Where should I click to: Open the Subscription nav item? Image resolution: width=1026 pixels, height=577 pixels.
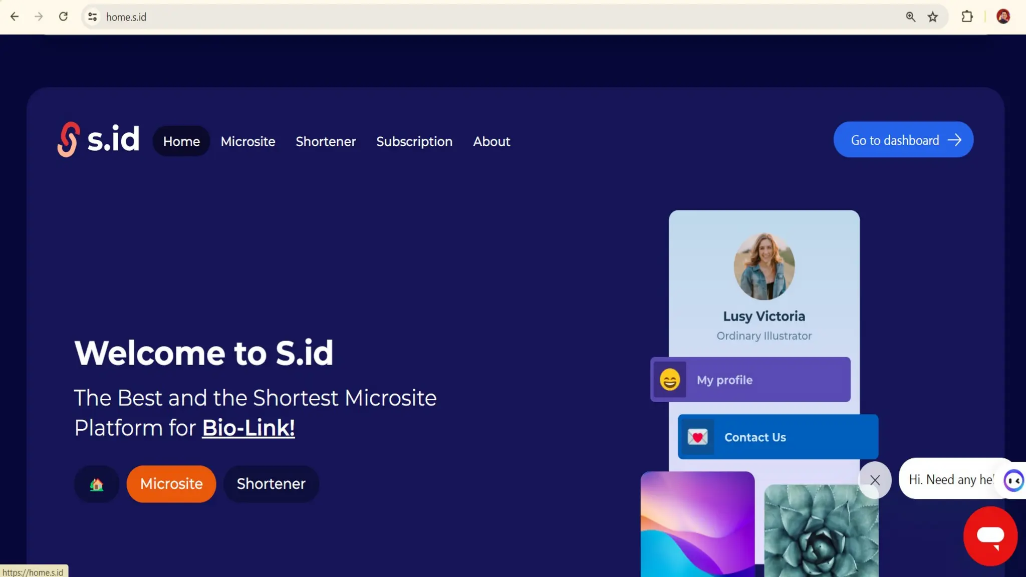[x=414, y=141]
